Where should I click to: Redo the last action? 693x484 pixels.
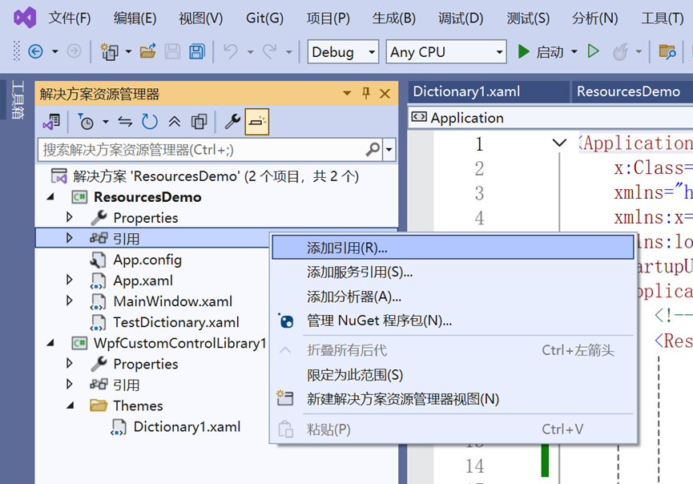pos(269,52)
